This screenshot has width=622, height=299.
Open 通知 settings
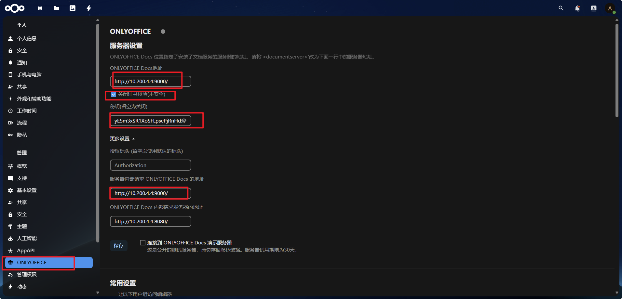(x=49, y=63)
